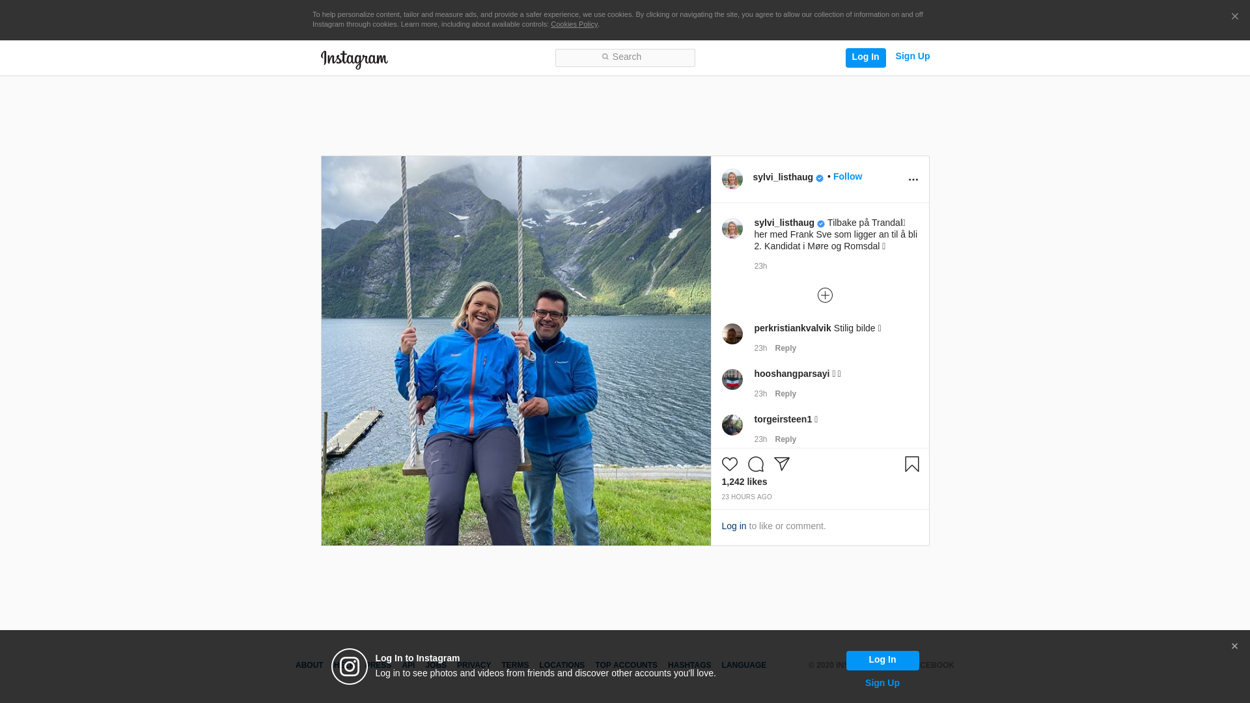Image resolution: width=1250 pixels, height=703 pixels.
Task: Click the Instagram camera icon in login banner
Action: [350, 667]
